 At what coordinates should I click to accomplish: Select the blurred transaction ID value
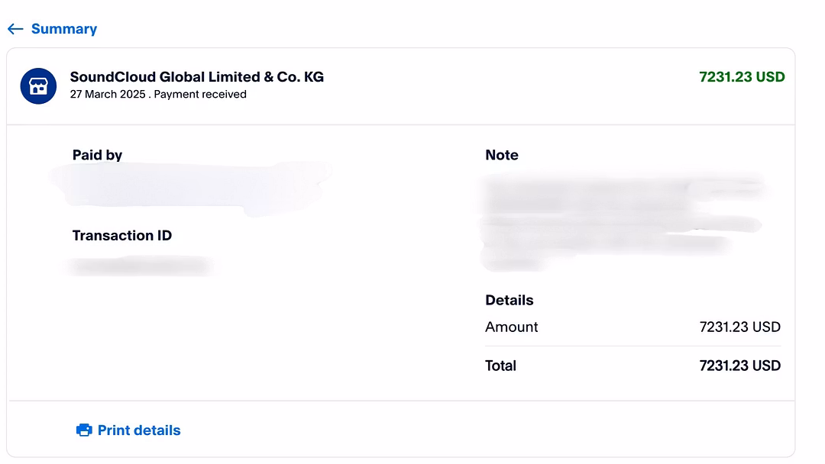tap(141, 266)
